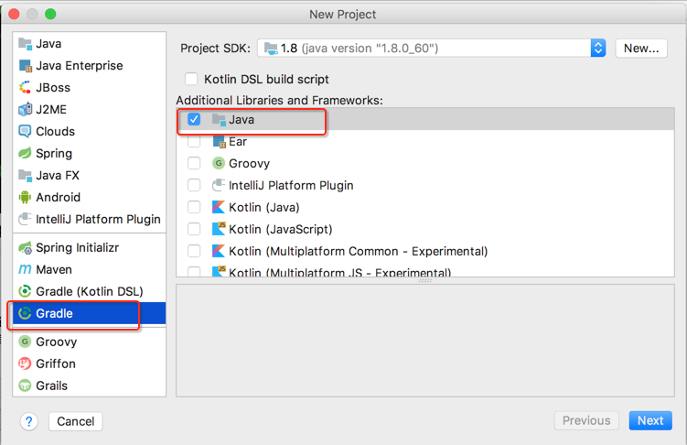Click the Android robot icon

[x=25, y=197]
